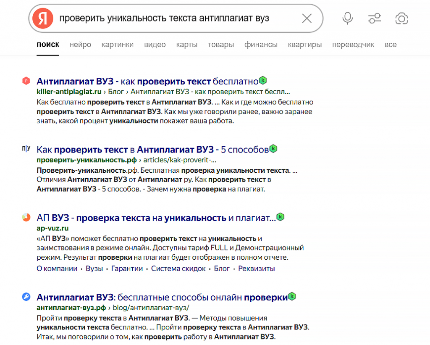The width and height of the screenshot is (430, 345).
Task: Click the антиплагиат-вуз.рф favicon
Action: click(26, 297)
